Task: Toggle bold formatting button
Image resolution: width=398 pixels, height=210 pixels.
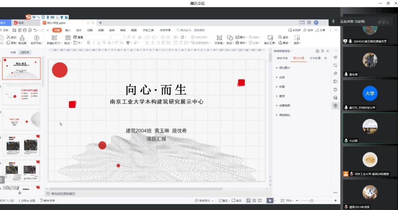Action: (x=88, y=43)
